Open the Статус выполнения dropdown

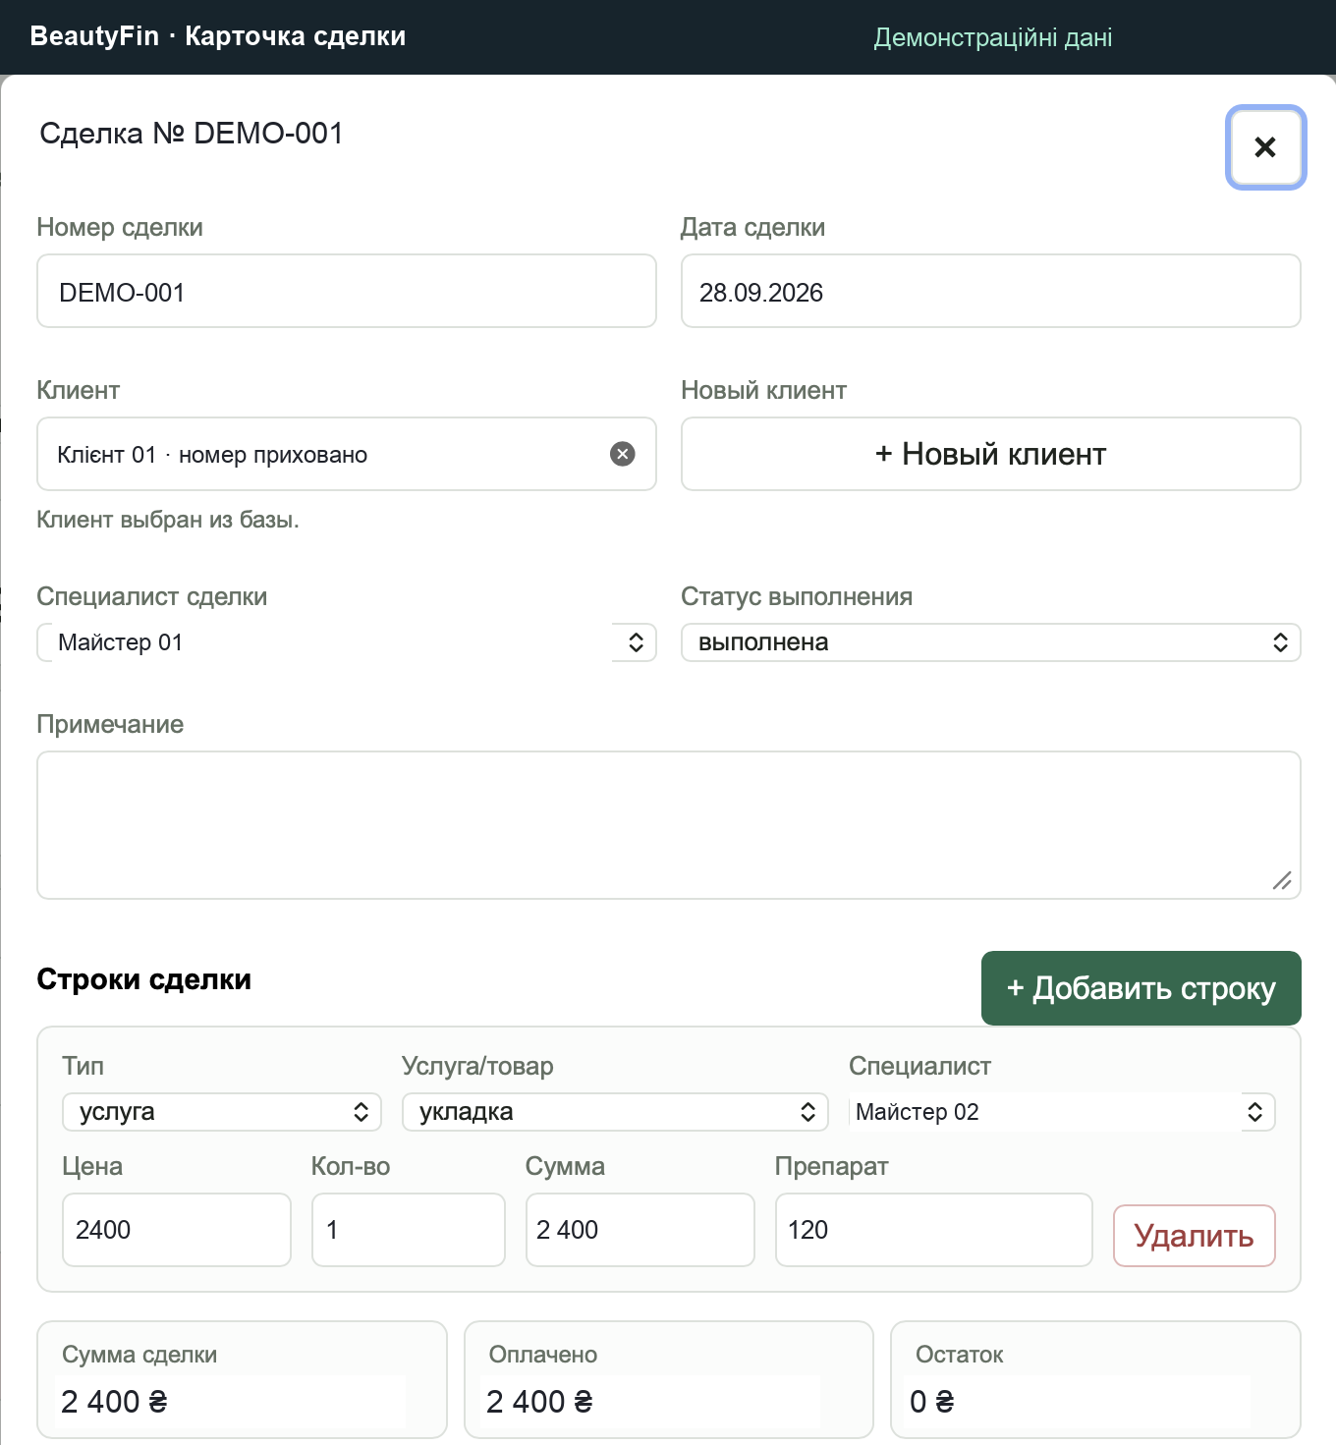point(991,642)
